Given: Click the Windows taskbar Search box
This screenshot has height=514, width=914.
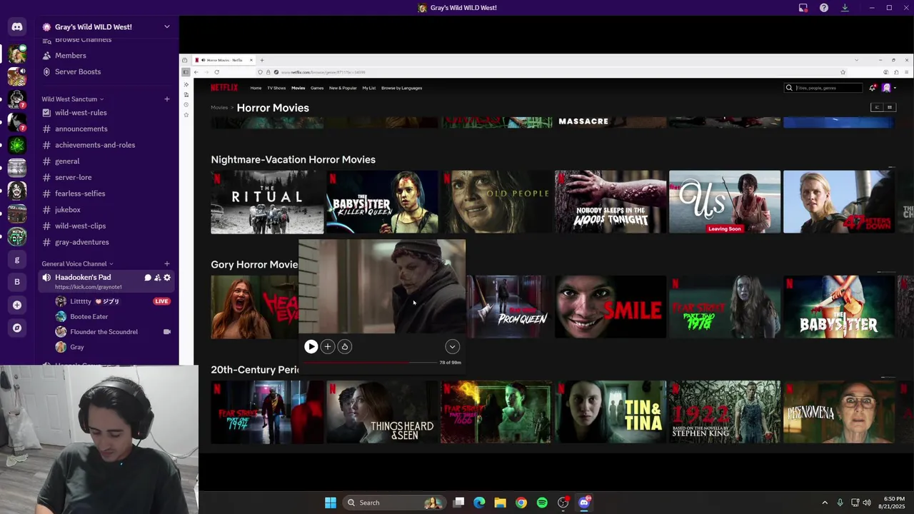Looking at the screenshot, I should [x=393, y=503].
